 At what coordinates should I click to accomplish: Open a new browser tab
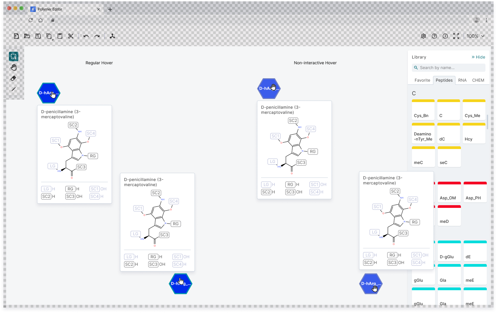point(110,10)
